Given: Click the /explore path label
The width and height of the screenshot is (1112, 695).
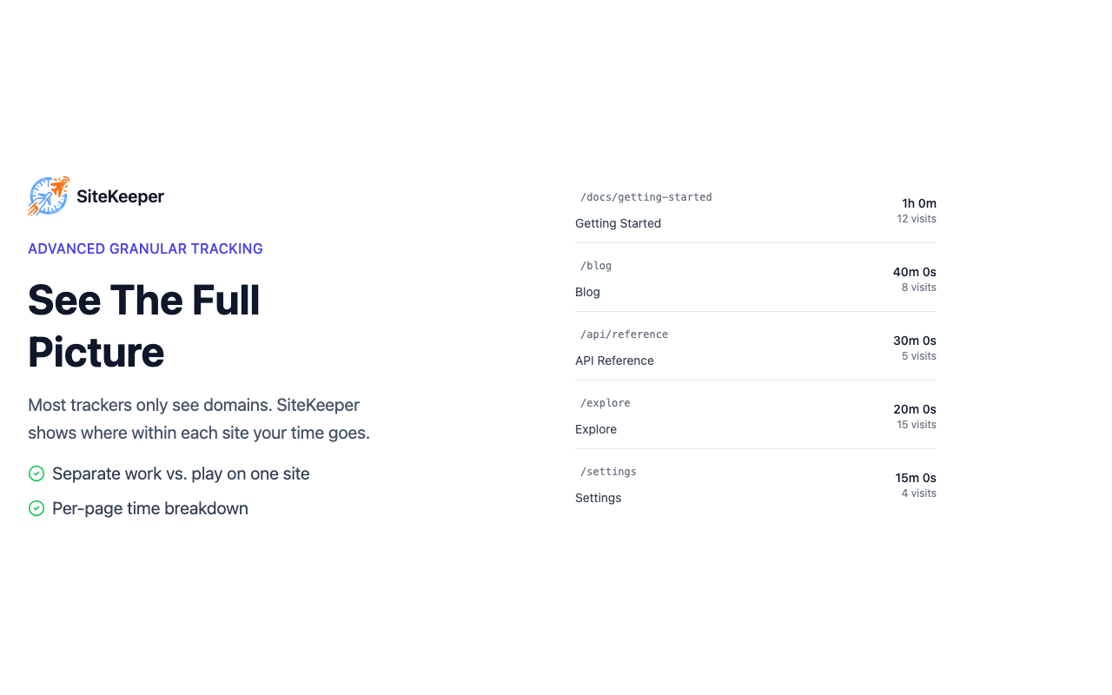Looking at the screenshot, I should (606, 403).
